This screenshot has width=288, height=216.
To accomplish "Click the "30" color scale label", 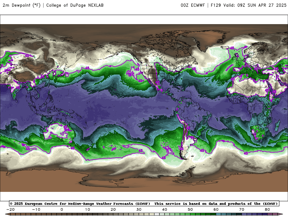I will (x=139, y=210).
